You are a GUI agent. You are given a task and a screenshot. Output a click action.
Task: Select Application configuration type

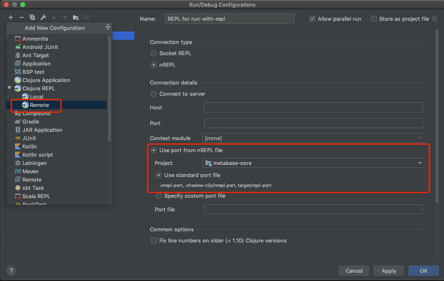(37, 63)
